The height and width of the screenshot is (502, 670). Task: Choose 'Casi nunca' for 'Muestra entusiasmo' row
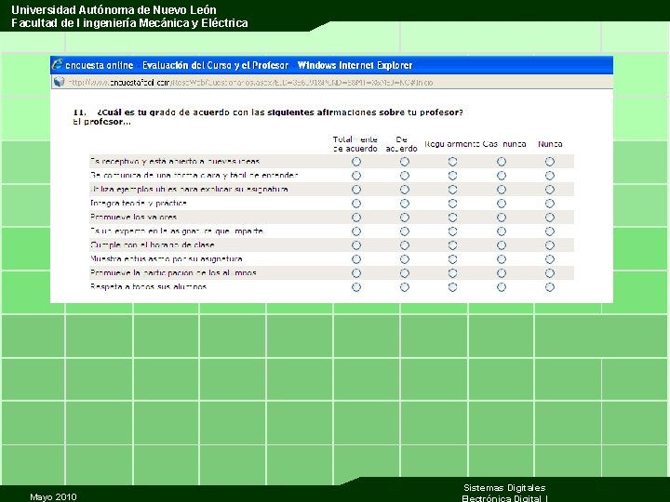[502, 259]
